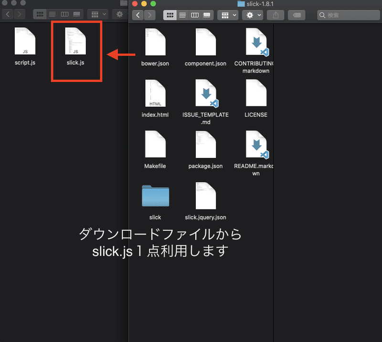Go back in slick-1.8.1 window
Viewport: 382px width, 342px height.
click(138, 15)
